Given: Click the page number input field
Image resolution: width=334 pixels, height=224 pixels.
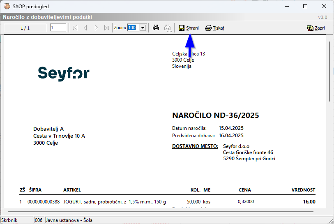Looking at the screenshot, I should [58, 28].
